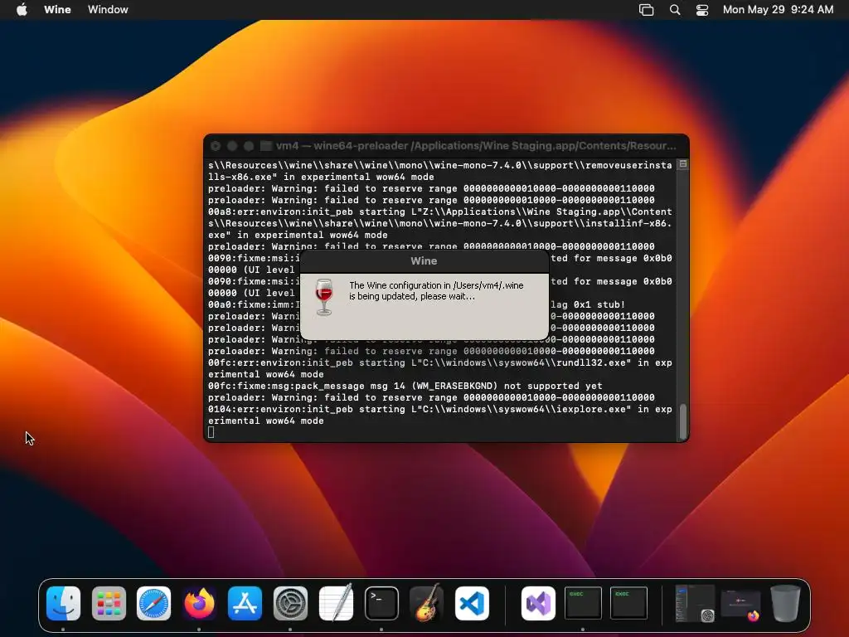
Task: Open Visual Studio Code from the Dock
Action: (x=472, y=603)
